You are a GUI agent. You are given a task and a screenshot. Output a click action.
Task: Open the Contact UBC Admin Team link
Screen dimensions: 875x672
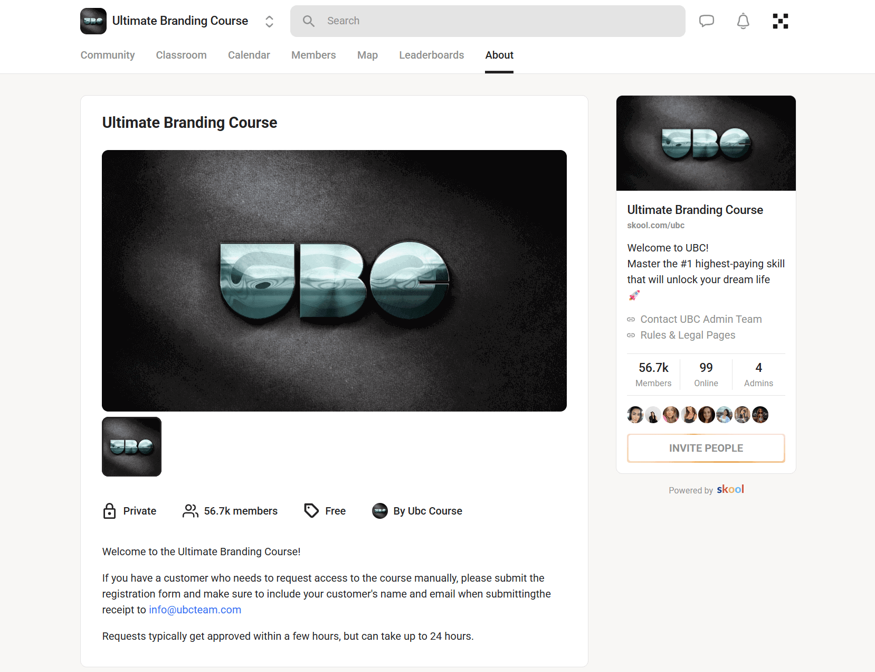[x=700, y=319]
